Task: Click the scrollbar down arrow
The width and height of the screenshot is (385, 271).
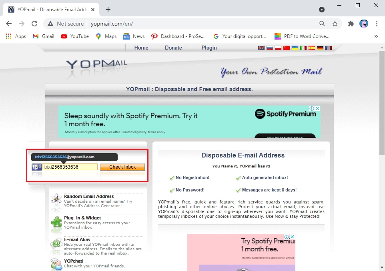Action: pos(382,267)
